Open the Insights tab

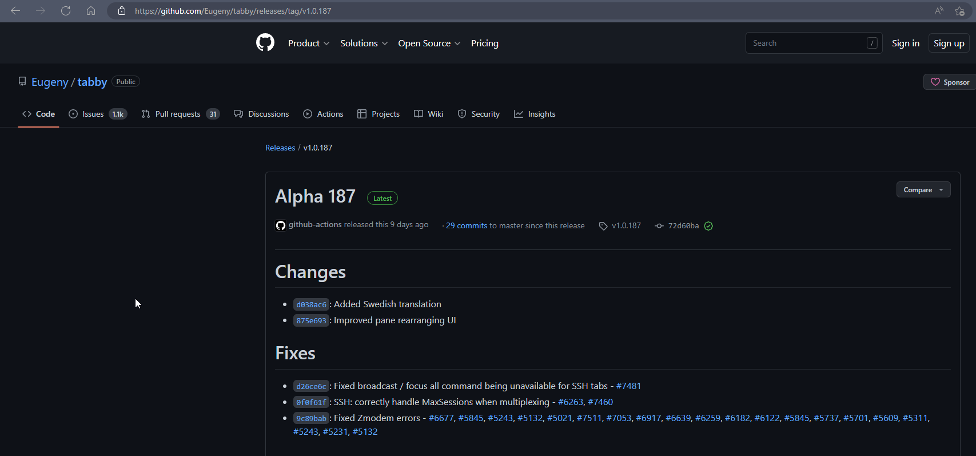point(535,114)
